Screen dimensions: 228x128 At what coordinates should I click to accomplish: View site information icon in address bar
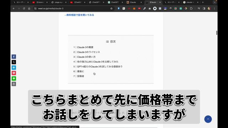coord(35,9)
